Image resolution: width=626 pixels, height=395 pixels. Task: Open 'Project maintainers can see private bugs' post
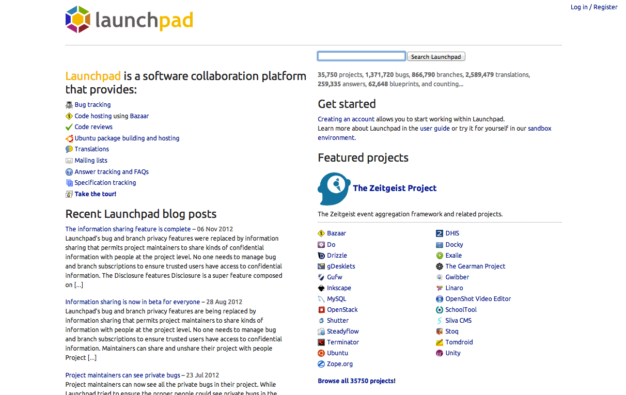click(x=123, y=375)
